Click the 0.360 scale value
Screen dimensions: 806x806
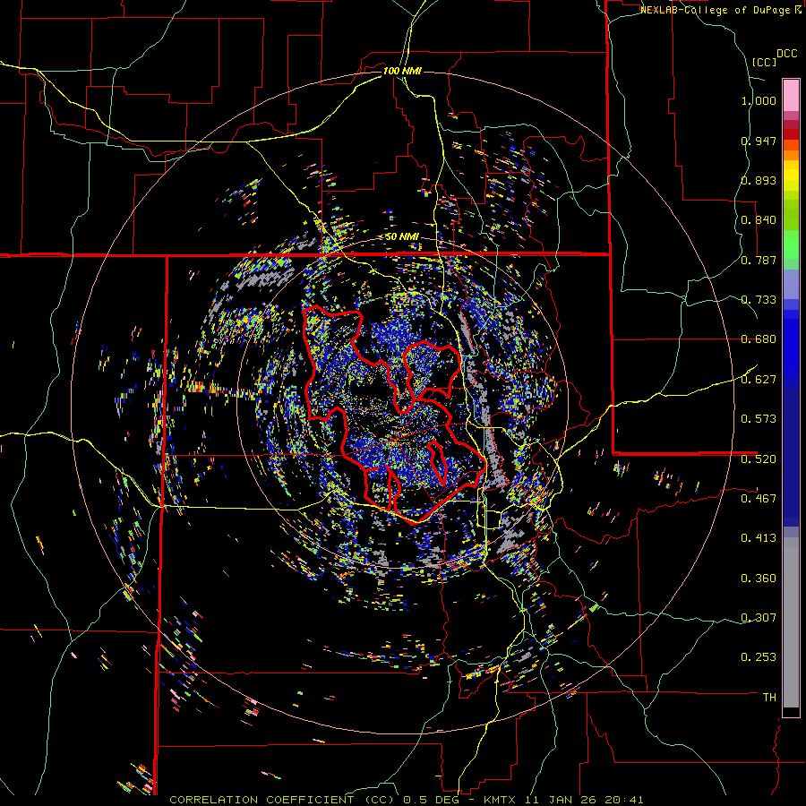tap(759, 579)
